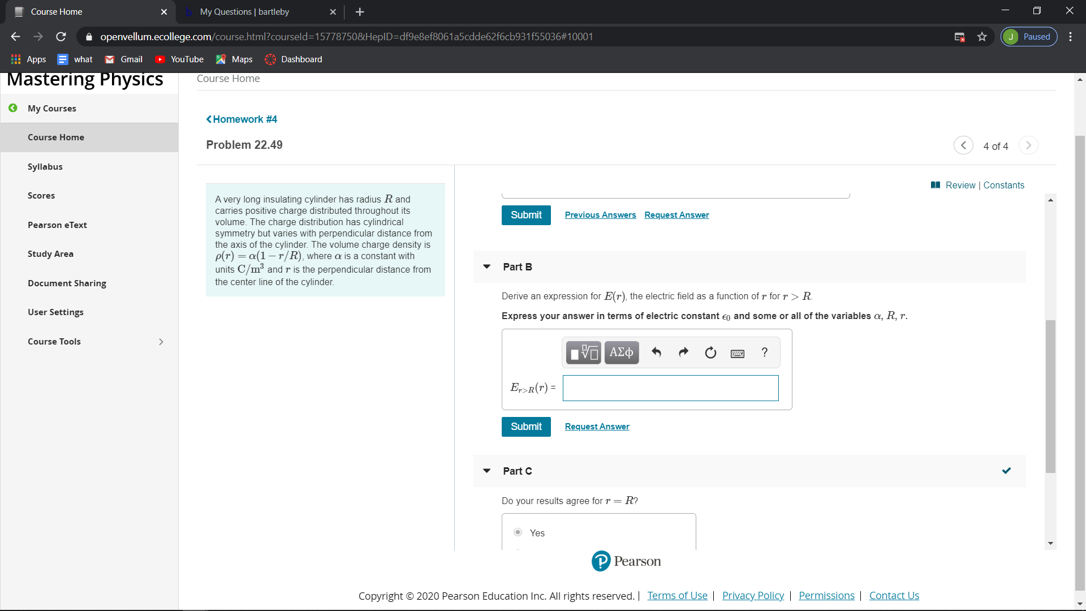Click the browser back arrow
The height and width of the screenshot is (611, 1086).
(15, 37)
